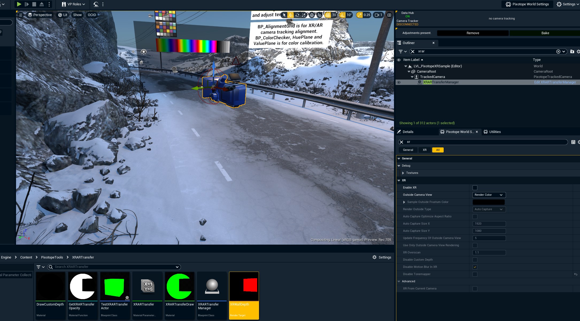Screen dimensions: 580x321
Task: Open the Edit XRARTransferManager link
Action: click(x=555, y=82)
